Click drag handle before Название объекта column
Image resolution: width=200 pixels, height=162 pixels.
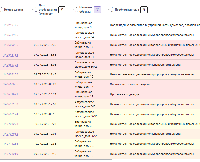point(73,10)
